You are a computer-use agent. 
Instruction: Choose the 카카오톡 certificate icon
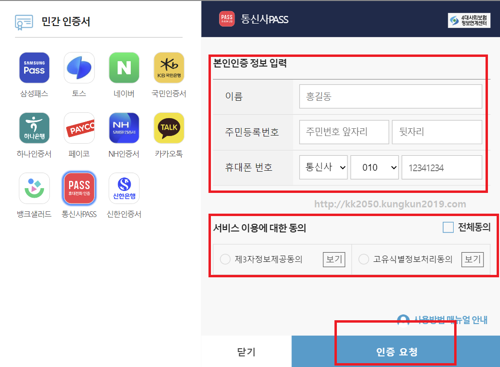[169, 128]
